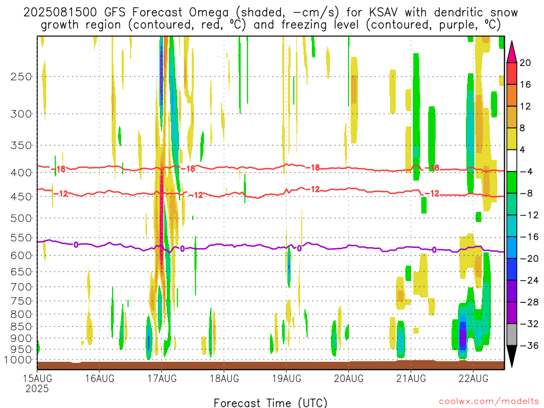Viewport: 544px width, 408px height.
Task: Select the 1000 pressure level label
Action: pos(18,360)
